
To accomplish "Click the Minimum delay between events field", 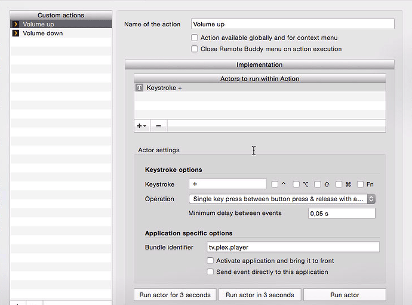I will (x=342, y=213).
